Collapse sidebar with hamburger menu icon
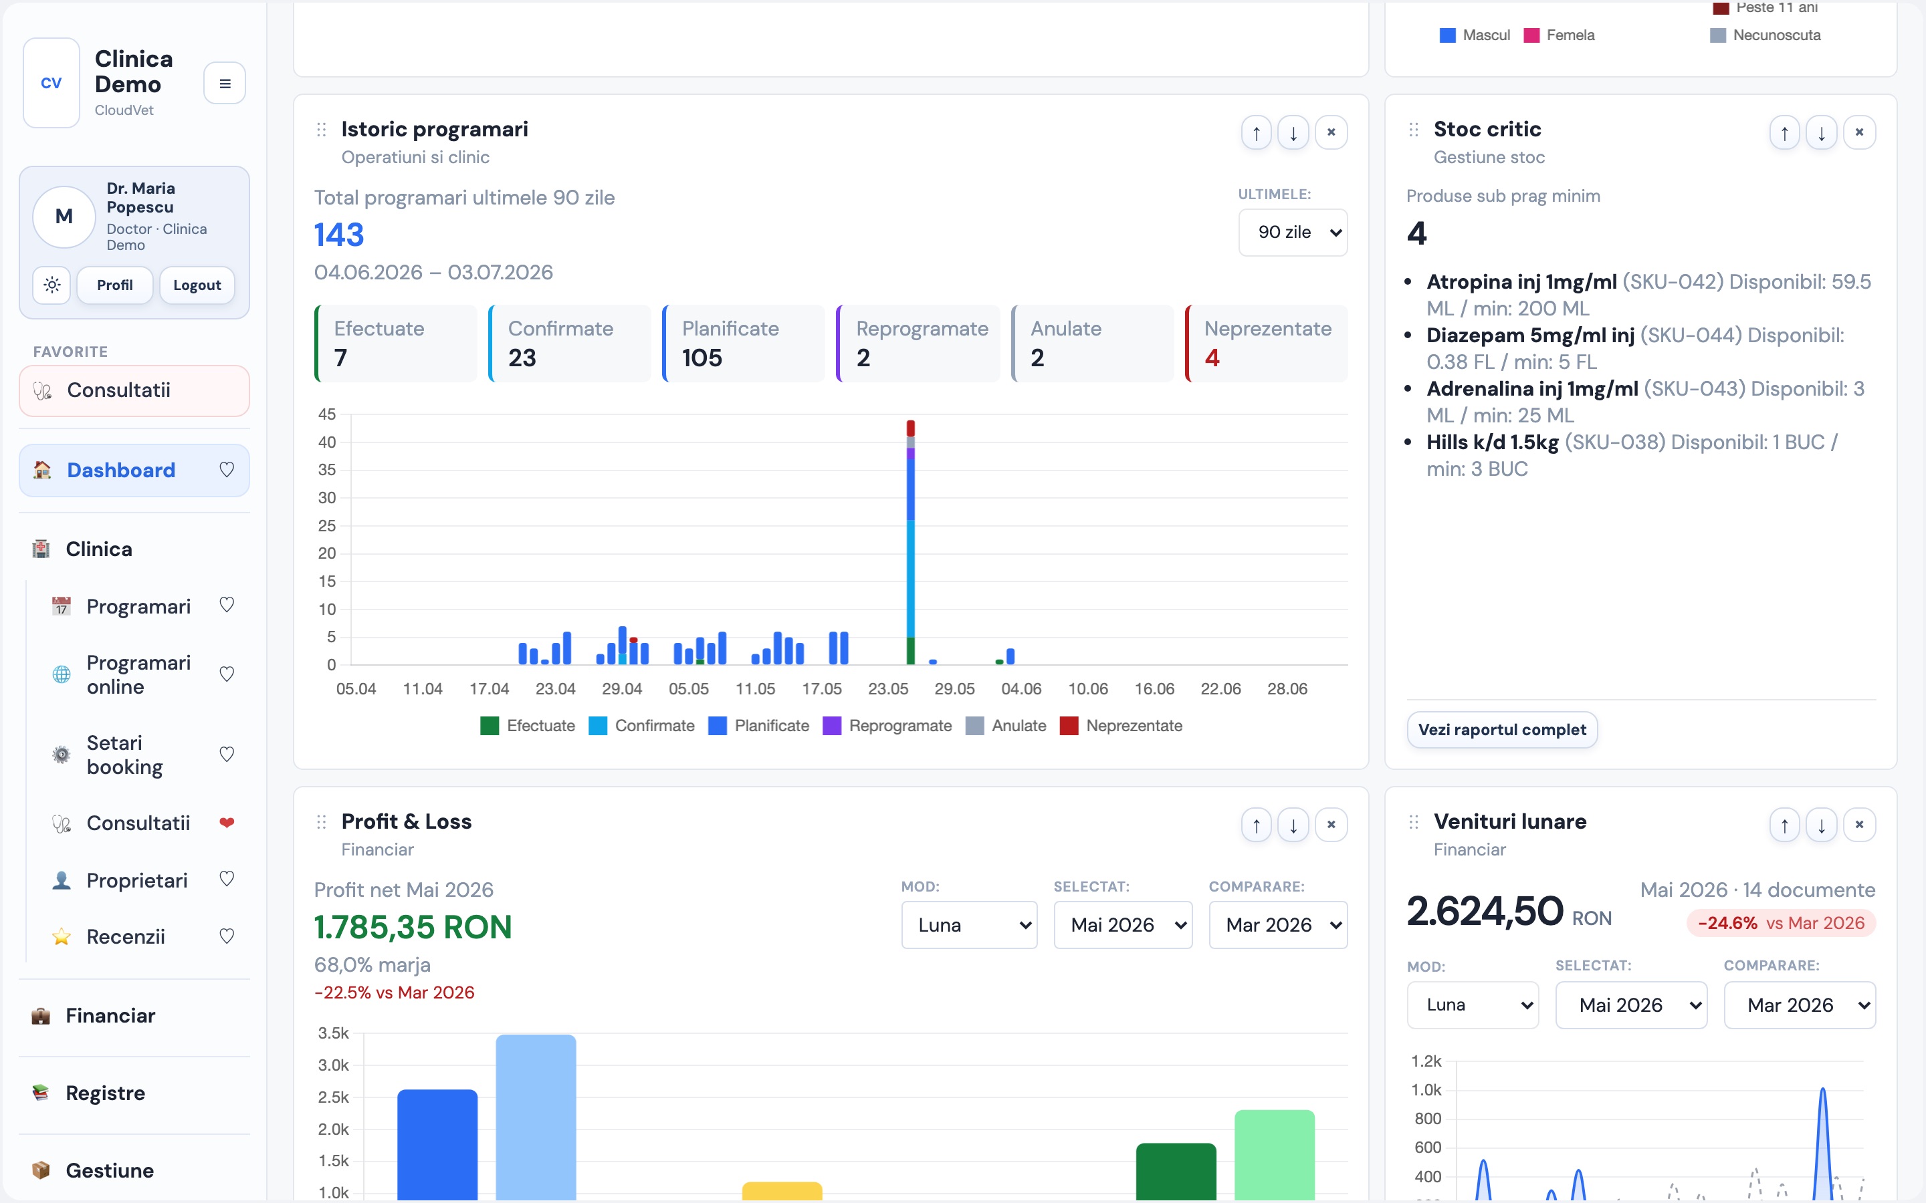 225,83
